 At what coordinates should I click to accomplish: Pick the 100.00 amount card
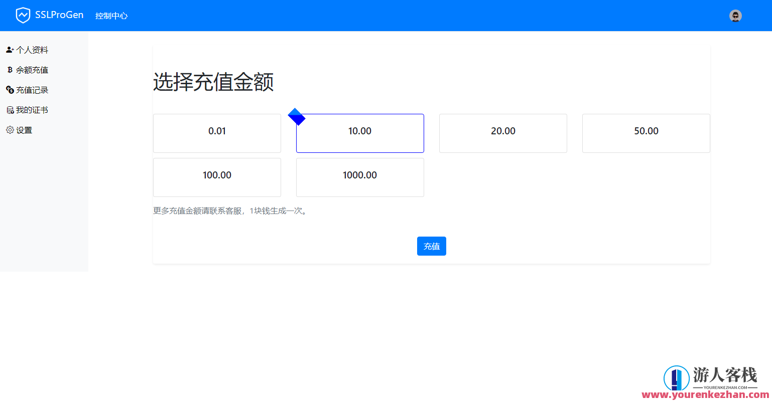tap(217, 177)
